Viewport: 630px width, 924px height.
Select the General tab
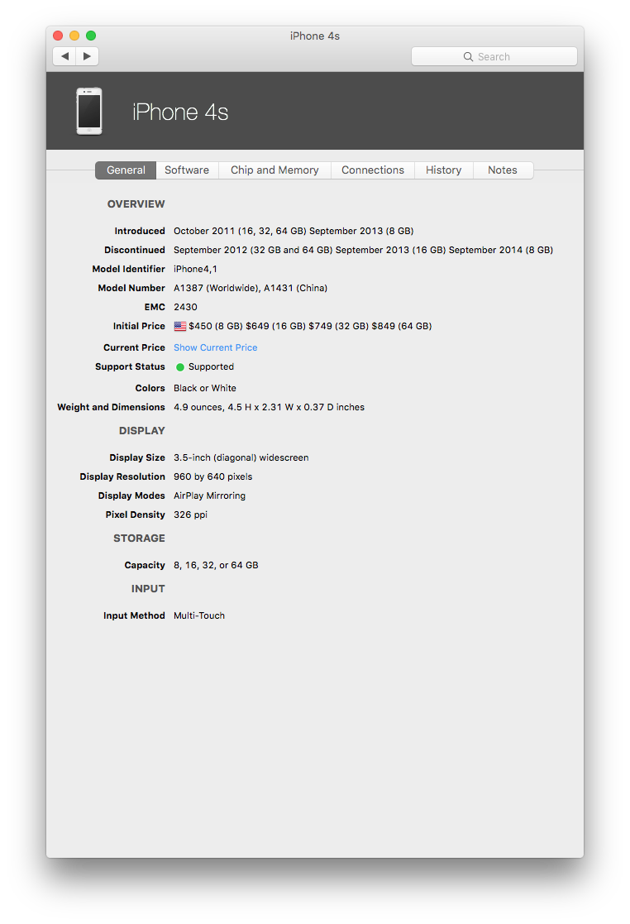tap(126, 170)
